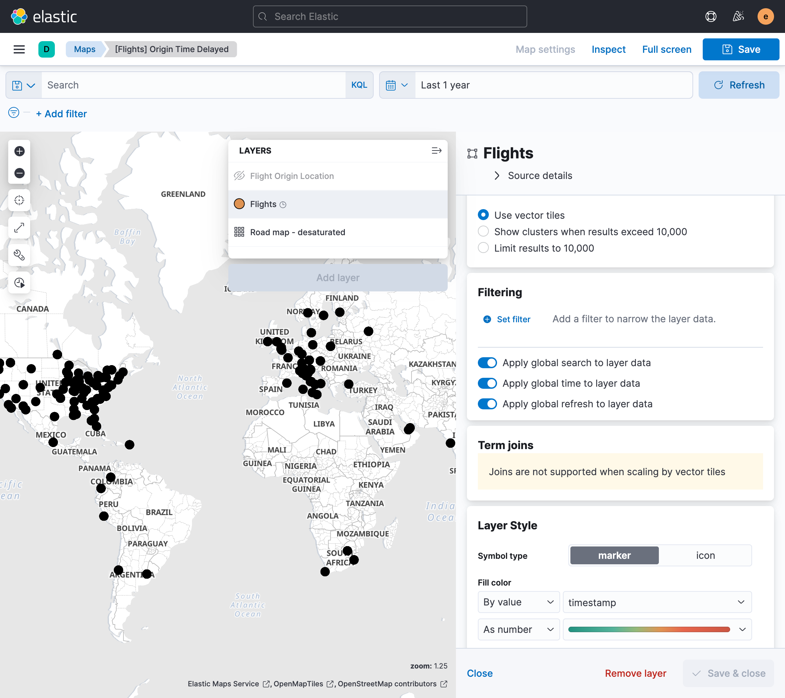Click the fit to data bounds icon
This screenshot has width=785, height=698.
click(19, 200)
